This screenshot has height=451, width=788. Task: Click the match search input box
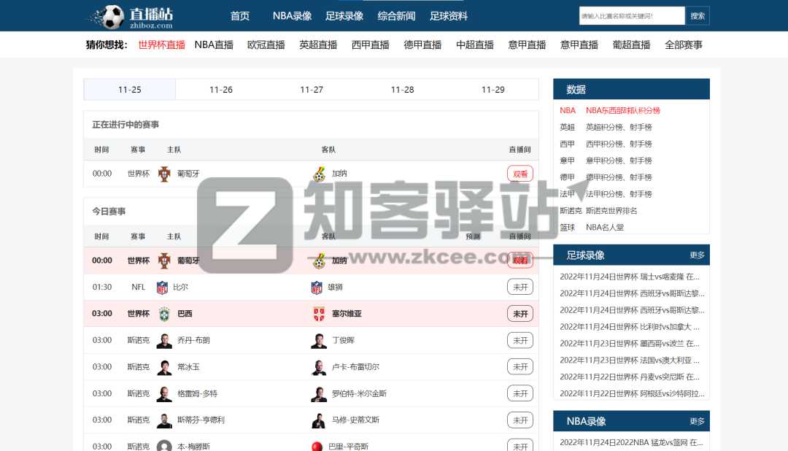point(632,15)
